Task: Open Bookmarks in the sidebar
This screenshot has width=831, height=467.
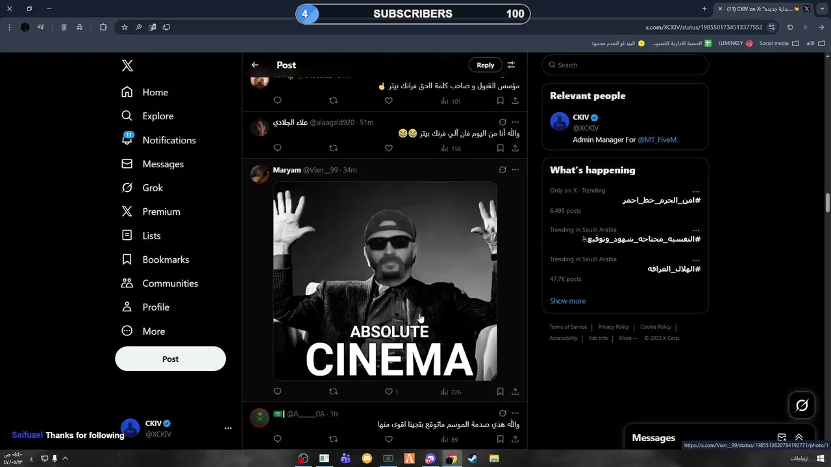Action: click(155, 259)
